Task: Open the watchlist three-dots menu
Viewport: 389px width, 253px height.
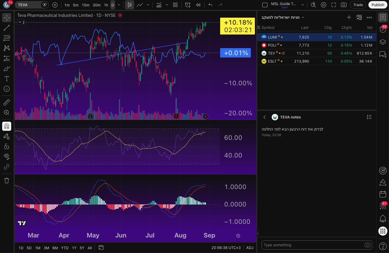Action: 369,17
